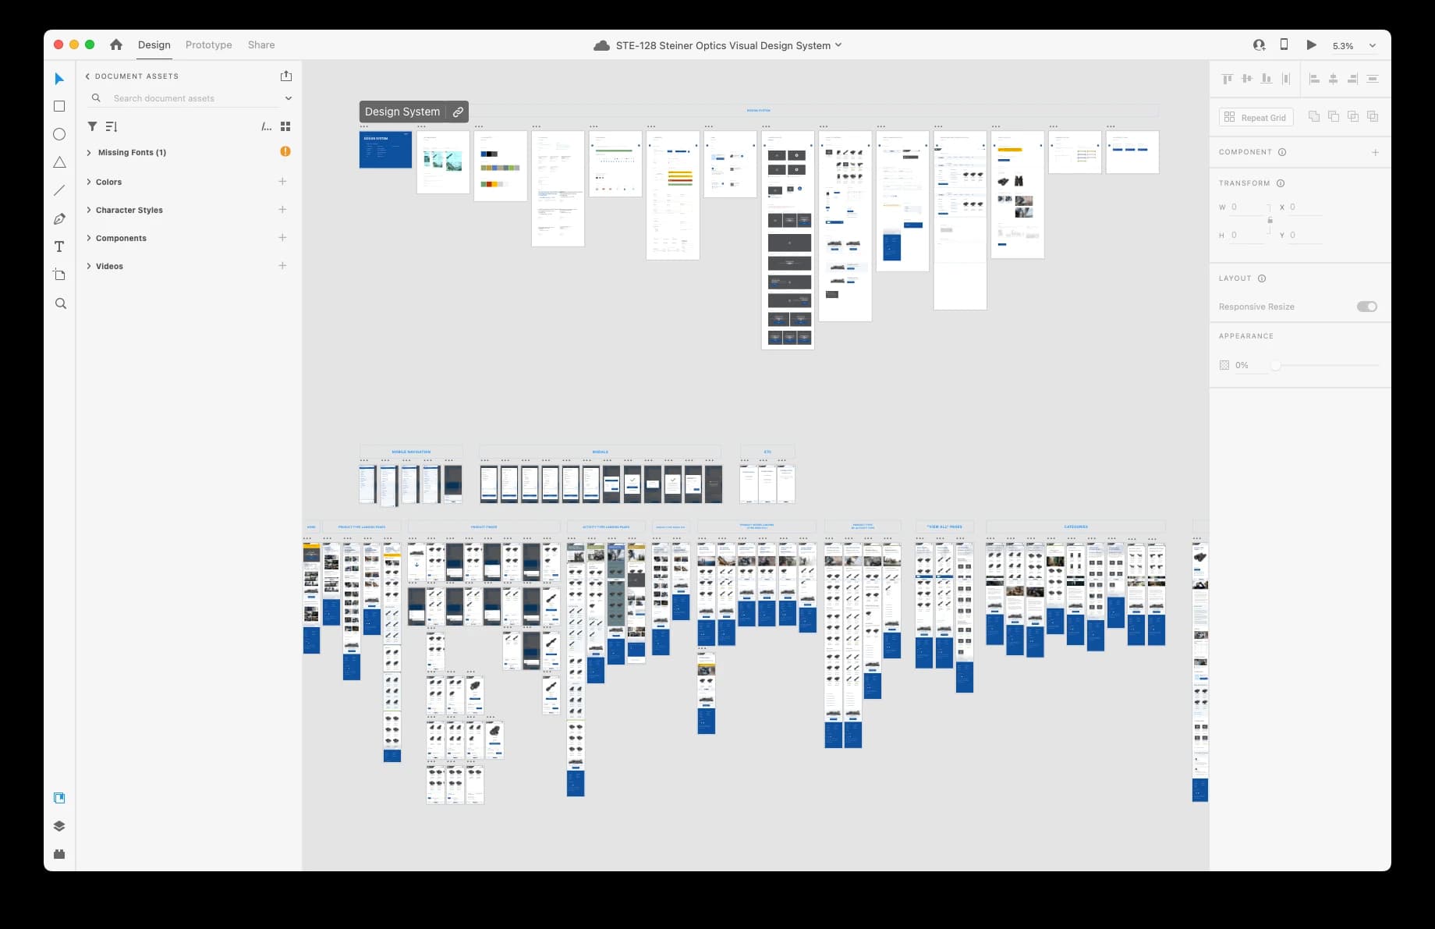Screen dimensions: 1435x929
Task: Select the Zoom tool
Action: tap(60, 303)
